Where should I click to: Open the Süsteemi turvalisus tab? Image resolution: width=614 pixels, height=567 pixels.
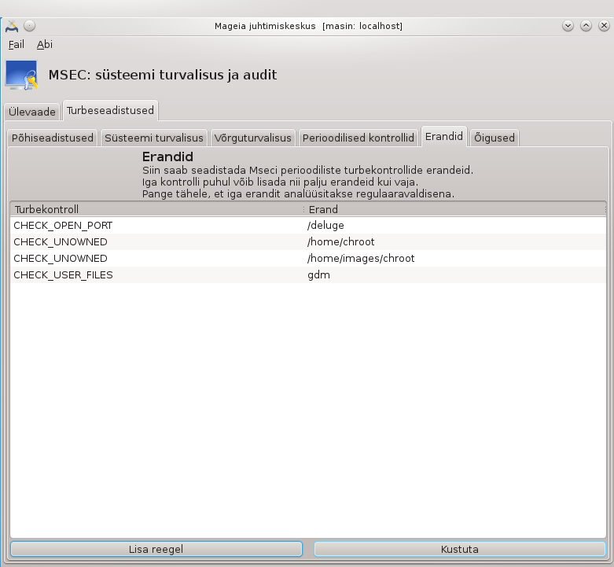point(154,138)
